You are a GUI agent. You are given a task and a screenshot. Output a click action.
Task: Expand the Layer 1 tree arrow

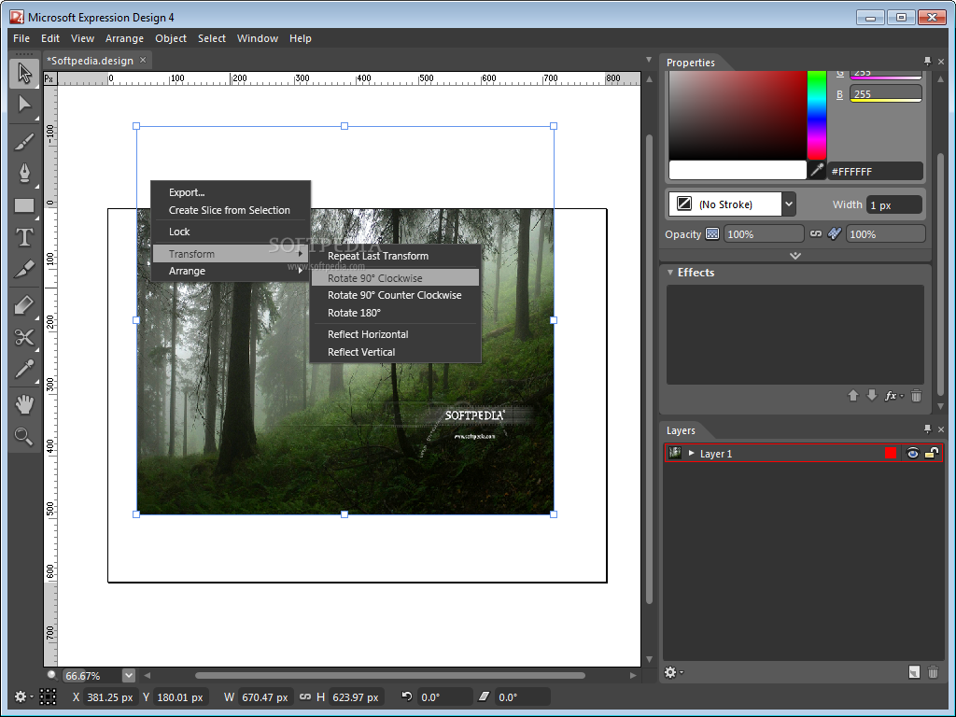pos(691,453)
